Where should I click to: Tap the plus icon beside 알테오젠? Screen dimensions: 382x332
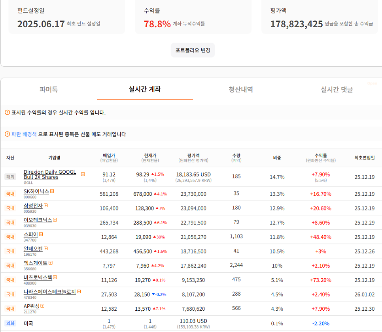[x=46, y=248]
